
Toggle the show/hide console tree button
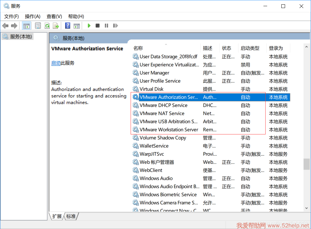click(27, 26)
